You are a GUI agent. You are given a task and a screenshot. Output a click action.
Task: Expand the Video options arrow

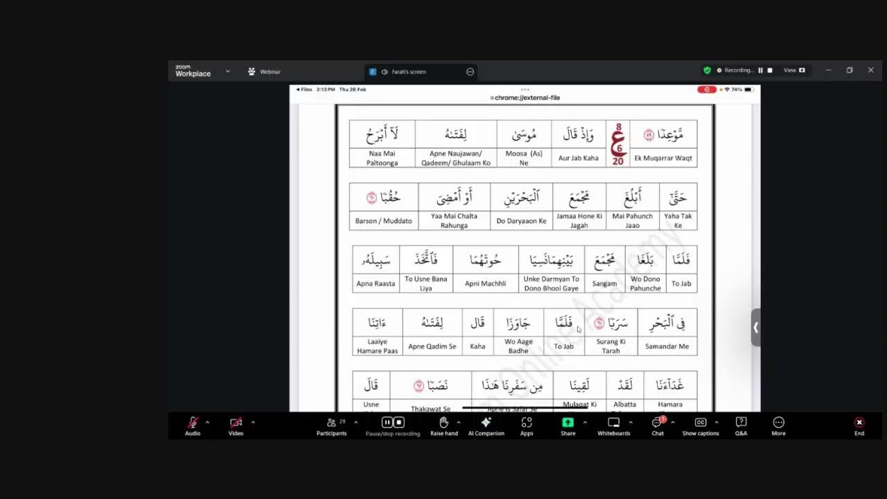[252, 422]
